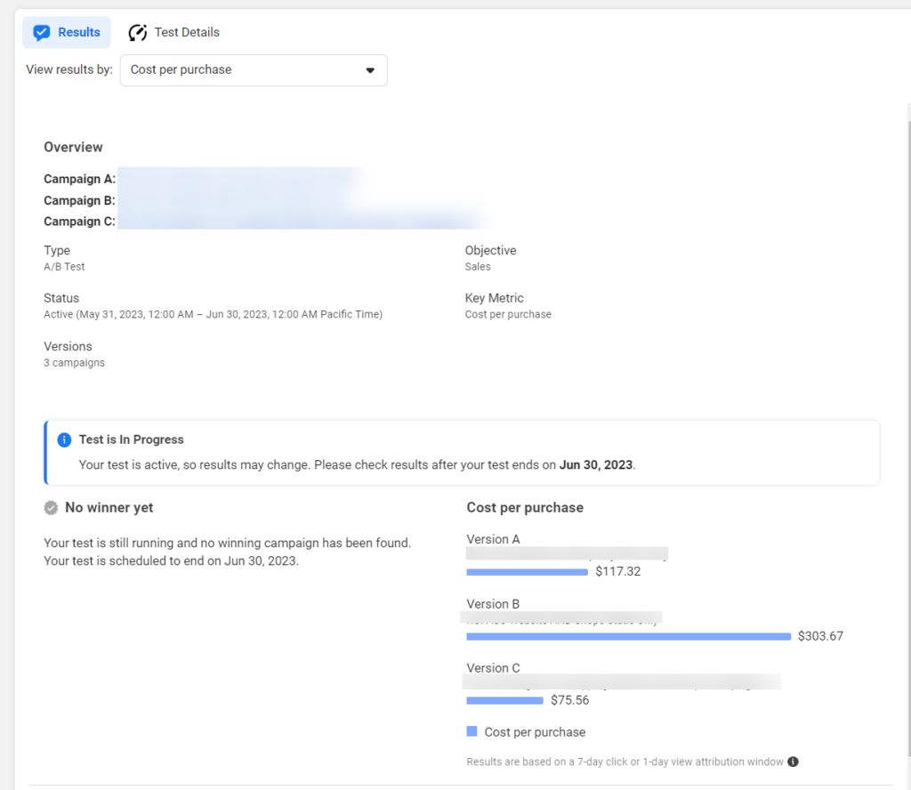911x790 pixels.
Task: Open the Test Details tab
Action: pyautogui.click(x=174, y=33)
